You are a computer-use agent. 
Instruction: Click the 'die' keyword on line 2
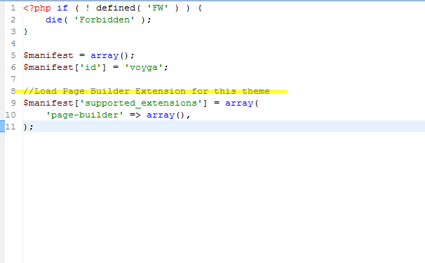click(54, 20)
